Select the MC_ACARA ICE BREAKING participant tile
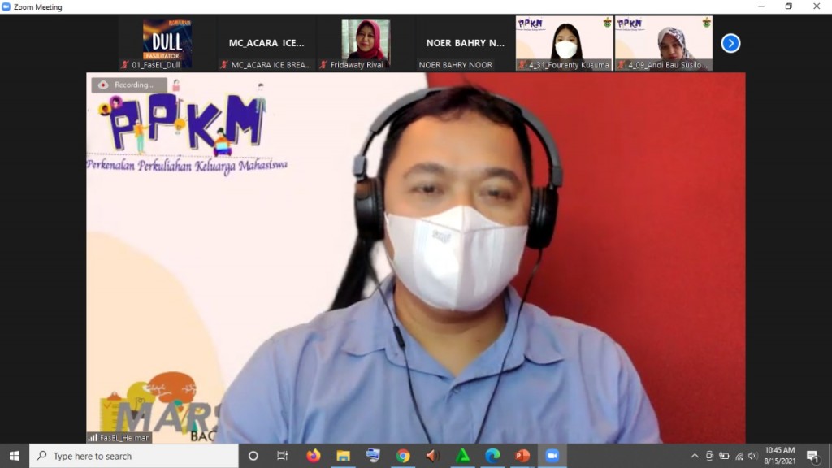832x468 pixels. (x=266, y=44)
